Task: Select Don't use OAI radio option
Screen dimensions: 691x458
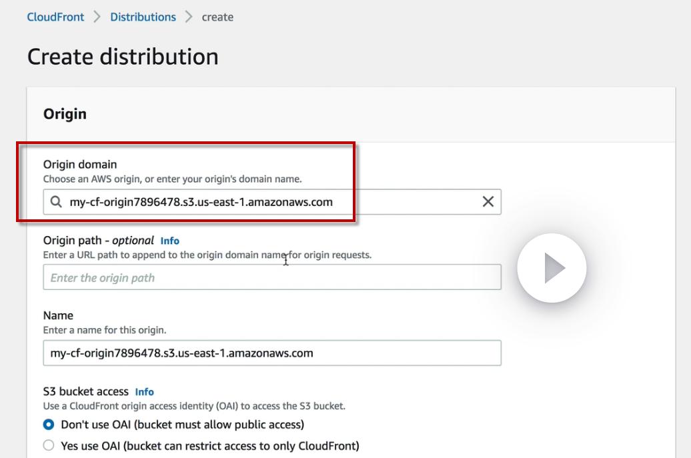Action: pyautogui.click(x=49, y=425)
